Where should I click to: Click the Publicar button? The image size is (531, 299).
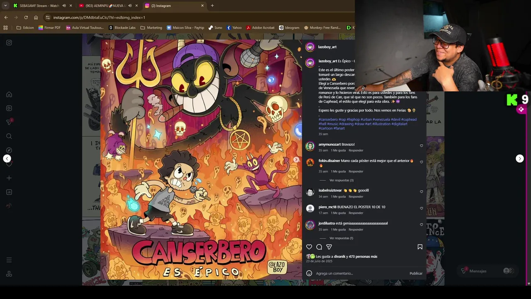[416, 273]
